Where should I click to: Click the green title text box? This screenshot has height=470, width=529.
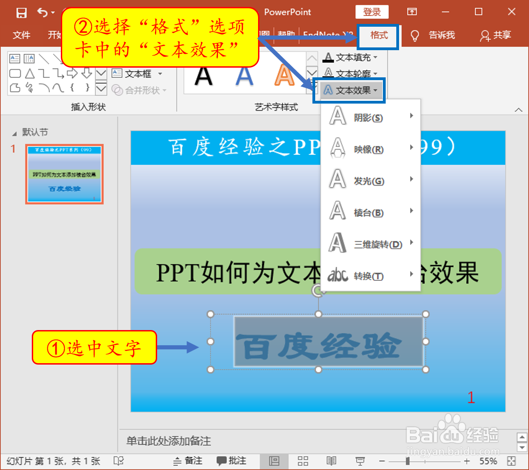318,271
